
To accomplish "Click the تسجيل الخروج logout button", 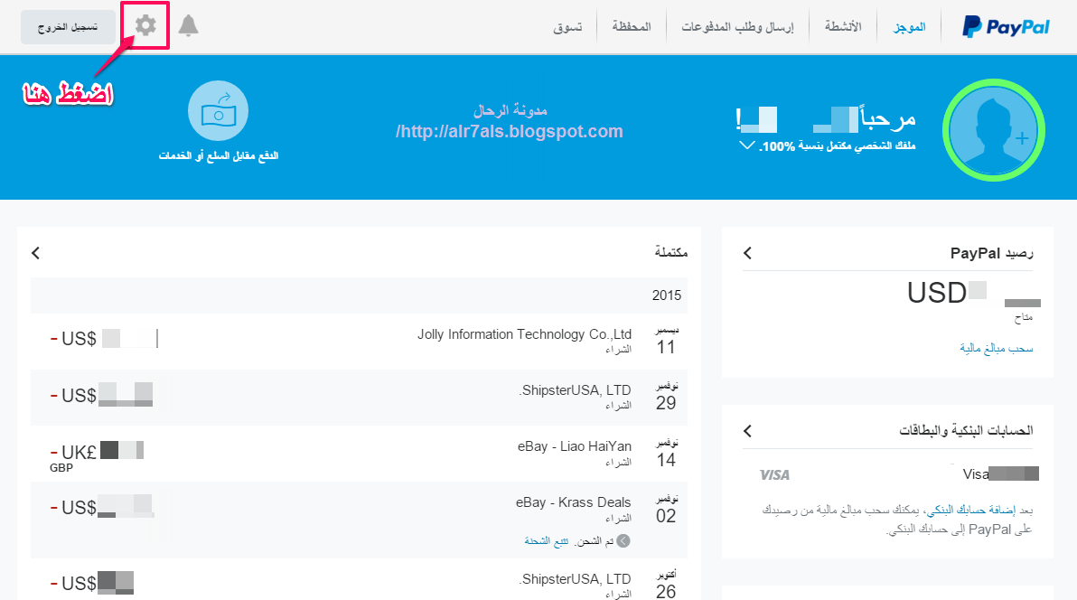I will coord(68,27).
